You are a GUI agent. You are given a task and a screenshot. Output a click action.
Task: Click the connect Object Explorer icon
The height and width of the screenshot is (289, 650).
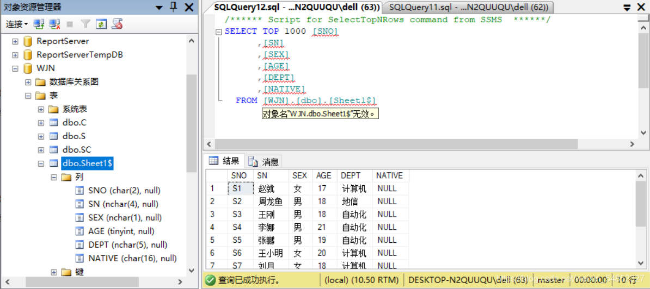tap(39, 24)
